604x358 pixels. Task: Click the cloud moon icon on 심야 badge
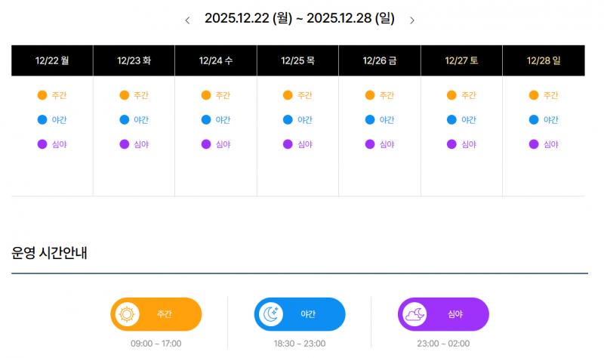pyautogui.click(x=414, y=314)
